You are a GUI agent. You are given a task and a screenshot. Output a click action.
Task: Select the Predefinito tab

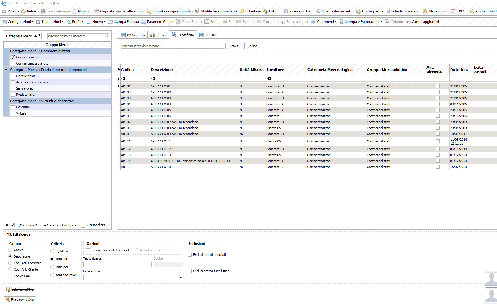(183, 35)
